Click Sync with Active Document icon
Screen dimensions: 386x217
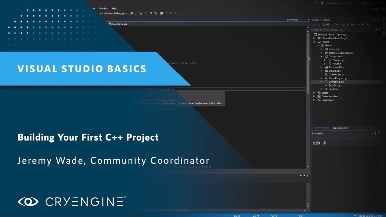(343, 25)
